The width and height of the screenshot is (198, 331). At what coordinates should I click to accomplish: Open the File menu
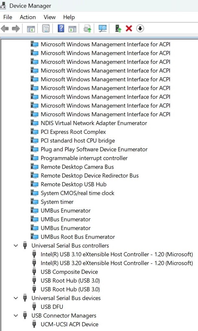point(8,17)
